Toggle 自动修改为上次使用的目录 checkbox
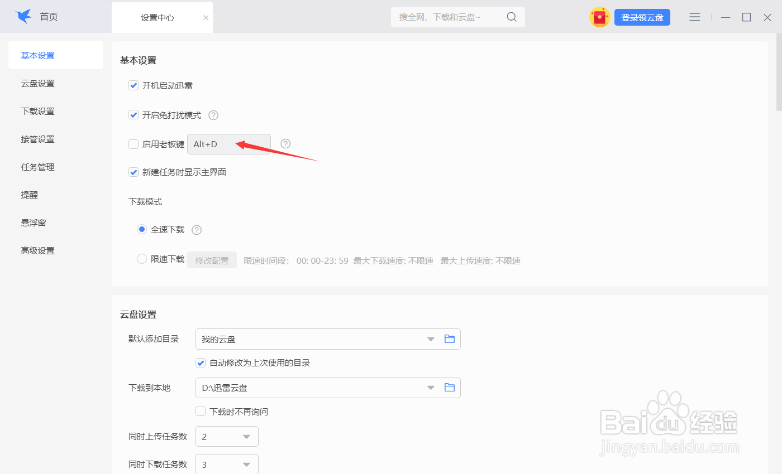 pos(201,363)
